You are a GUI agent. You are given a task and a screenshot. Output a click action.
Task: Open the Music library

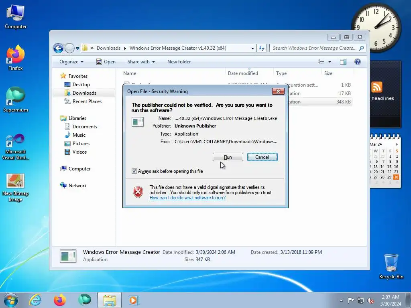coord(75,135)
